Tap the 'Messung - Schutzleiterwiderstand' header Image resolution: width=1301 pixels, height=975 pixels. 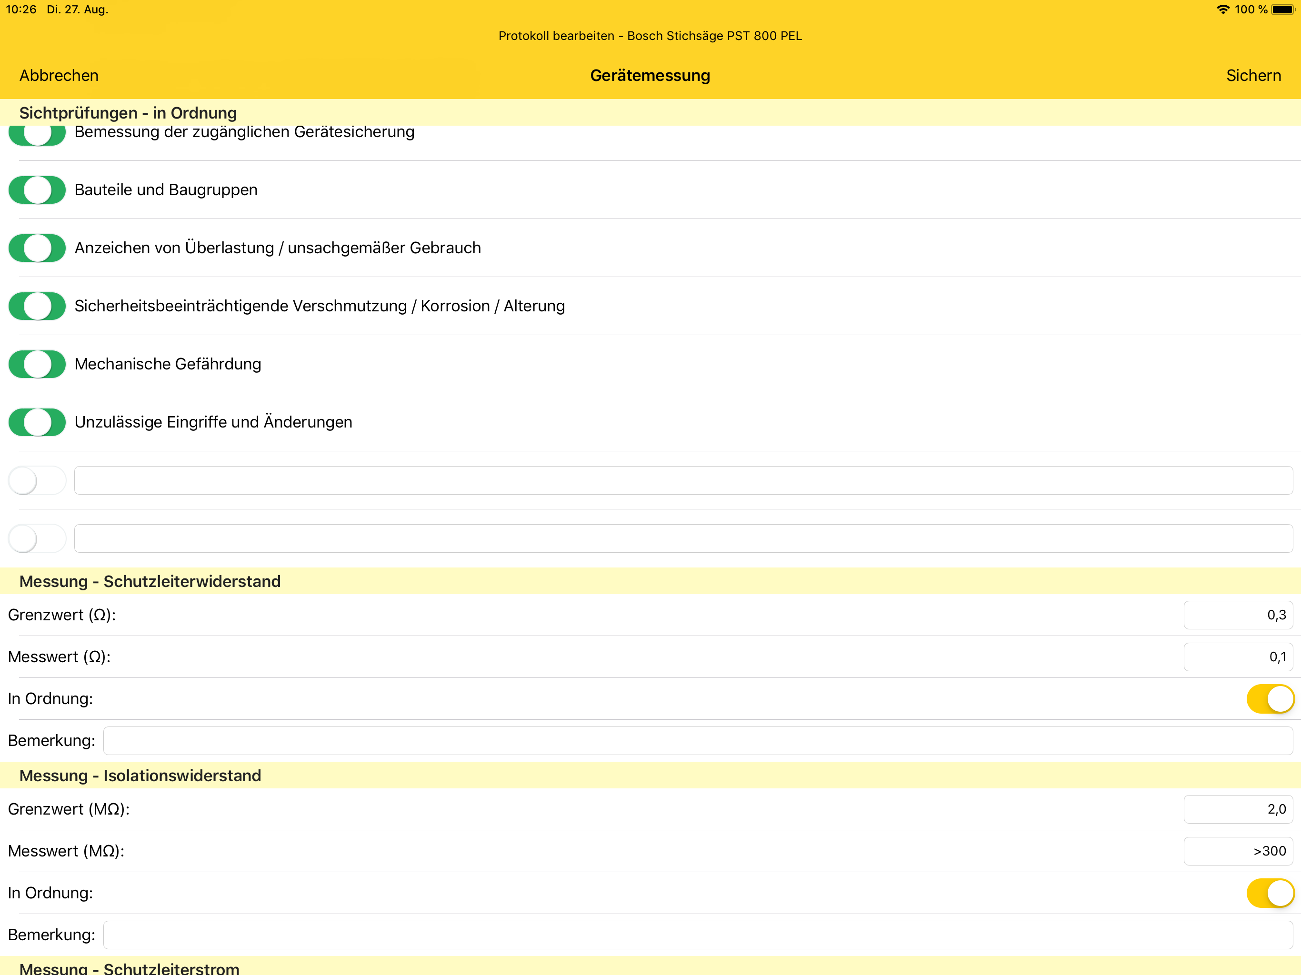[150, 581]
